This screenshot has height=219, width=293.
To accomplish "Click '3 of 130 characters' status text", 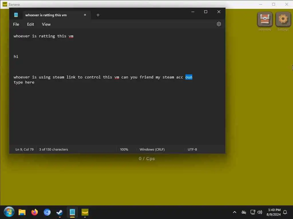I will (54, 149).
